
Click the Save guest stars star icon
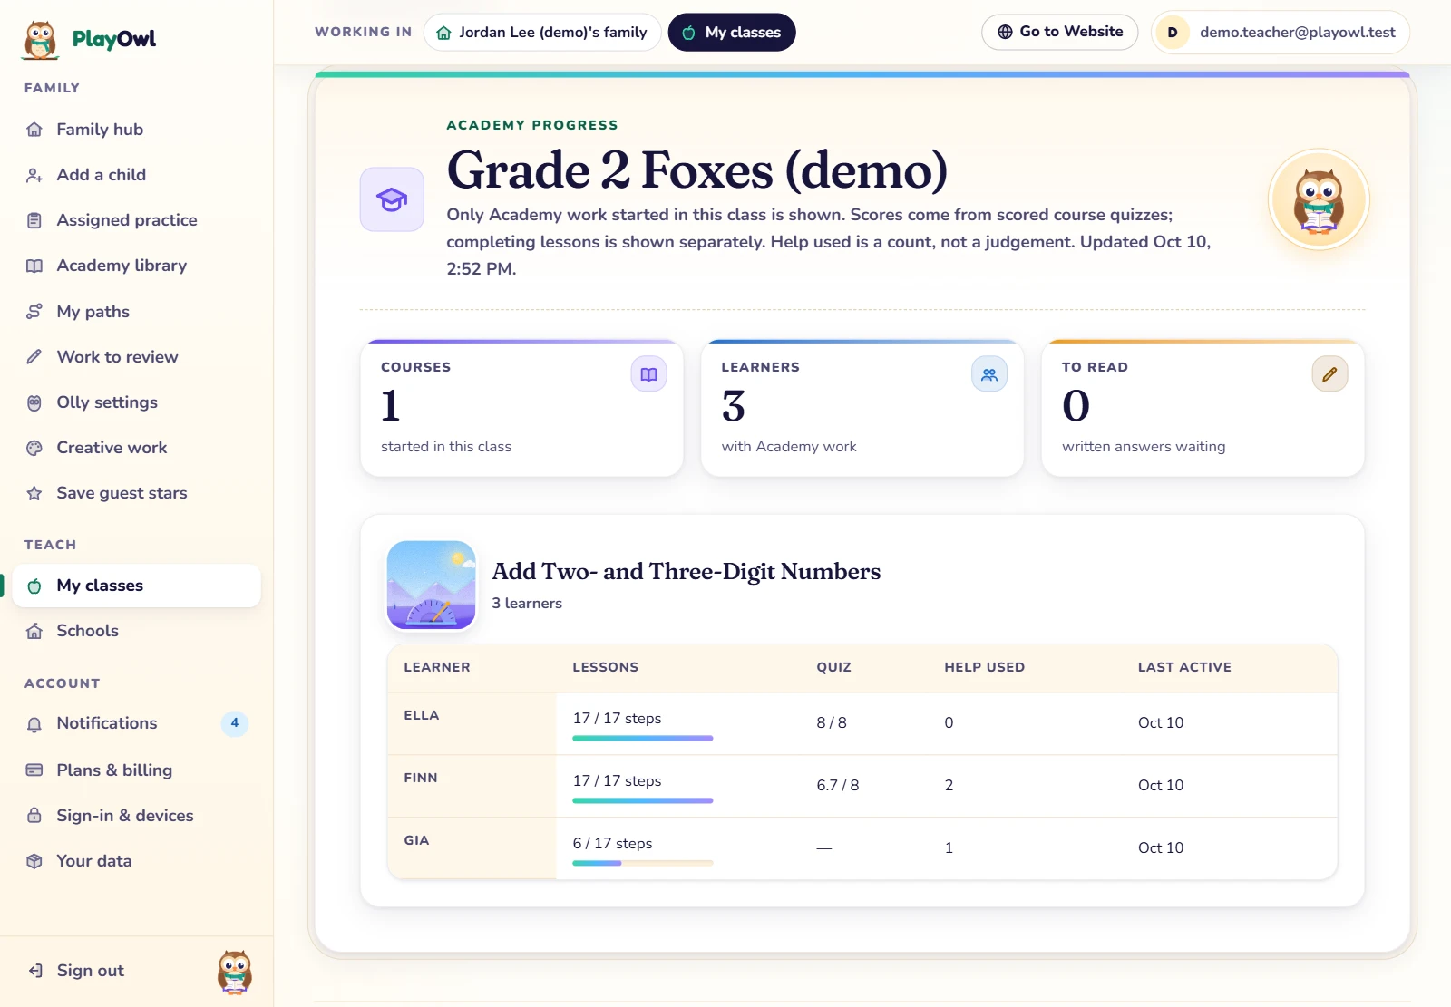[34, 493]
